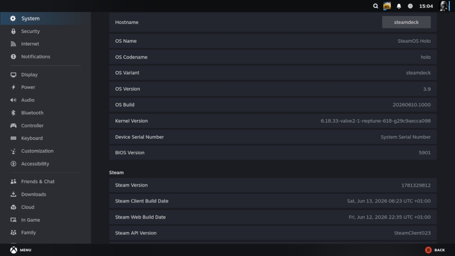
Task: Open the System settings tab
Action: (45, 18)
